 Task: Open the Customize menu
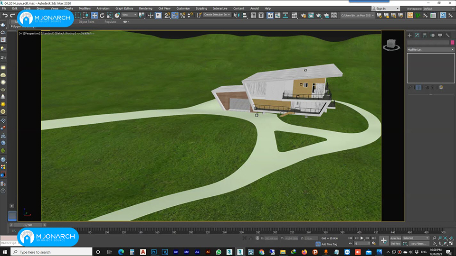tap(183, 9)
